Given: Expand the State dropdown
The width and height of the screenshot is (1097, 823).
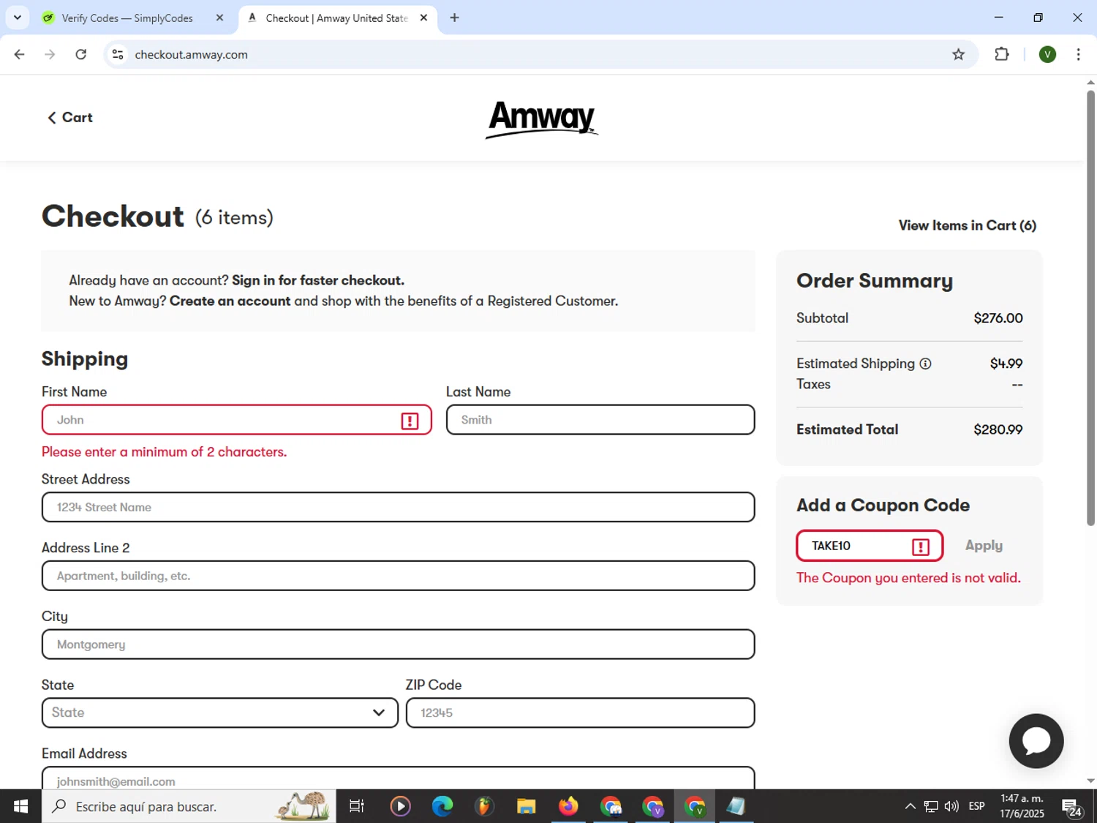Looking at the screenshot, I should [x=219, y=713].
